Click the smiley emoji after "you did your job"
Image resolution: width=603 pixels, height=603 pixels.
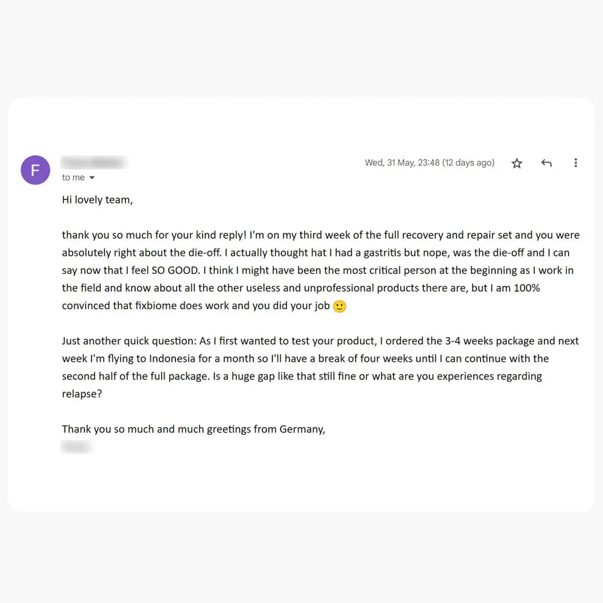tap(339, 306)
